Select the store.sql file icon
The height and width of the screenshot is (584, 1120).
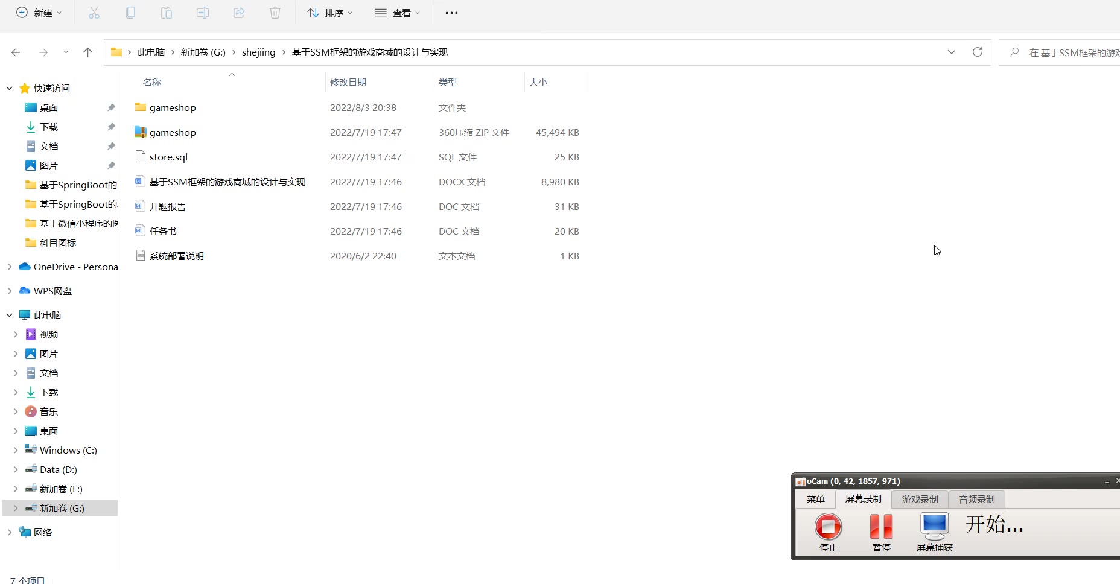point(141,157)
